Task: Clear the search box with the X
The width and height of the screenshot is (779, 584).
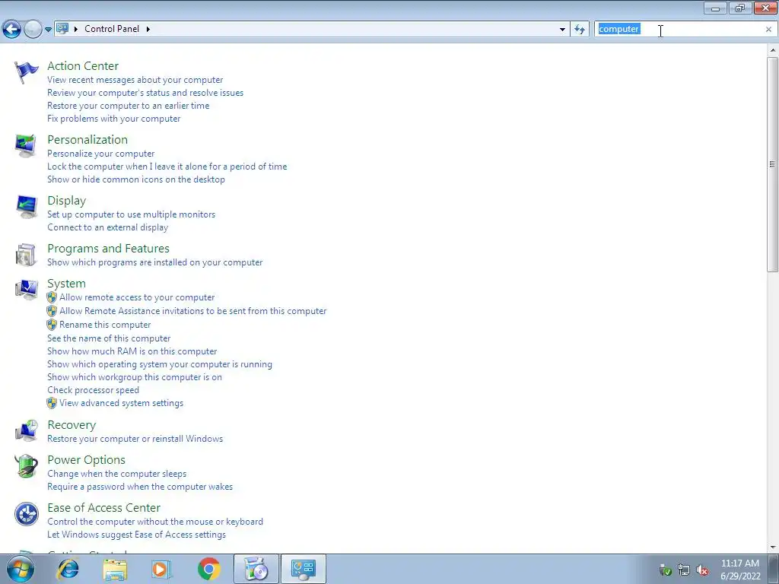Action: pyautogui.click(x=768, y=30)
